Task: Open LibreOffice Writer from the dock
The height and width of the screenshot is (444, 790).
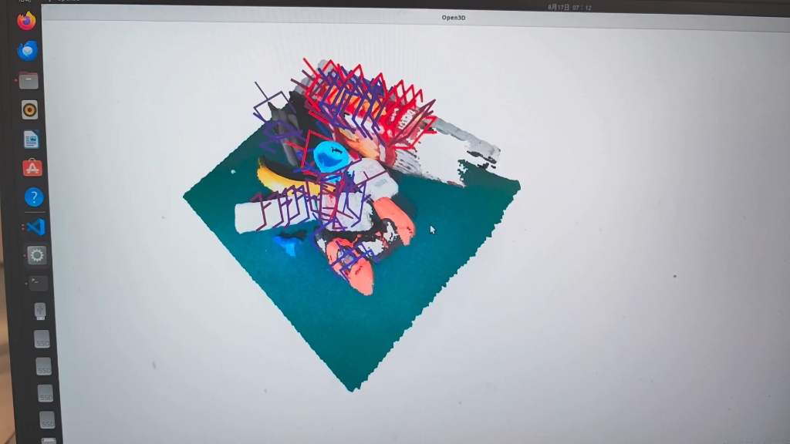Action: click(31, 140)
